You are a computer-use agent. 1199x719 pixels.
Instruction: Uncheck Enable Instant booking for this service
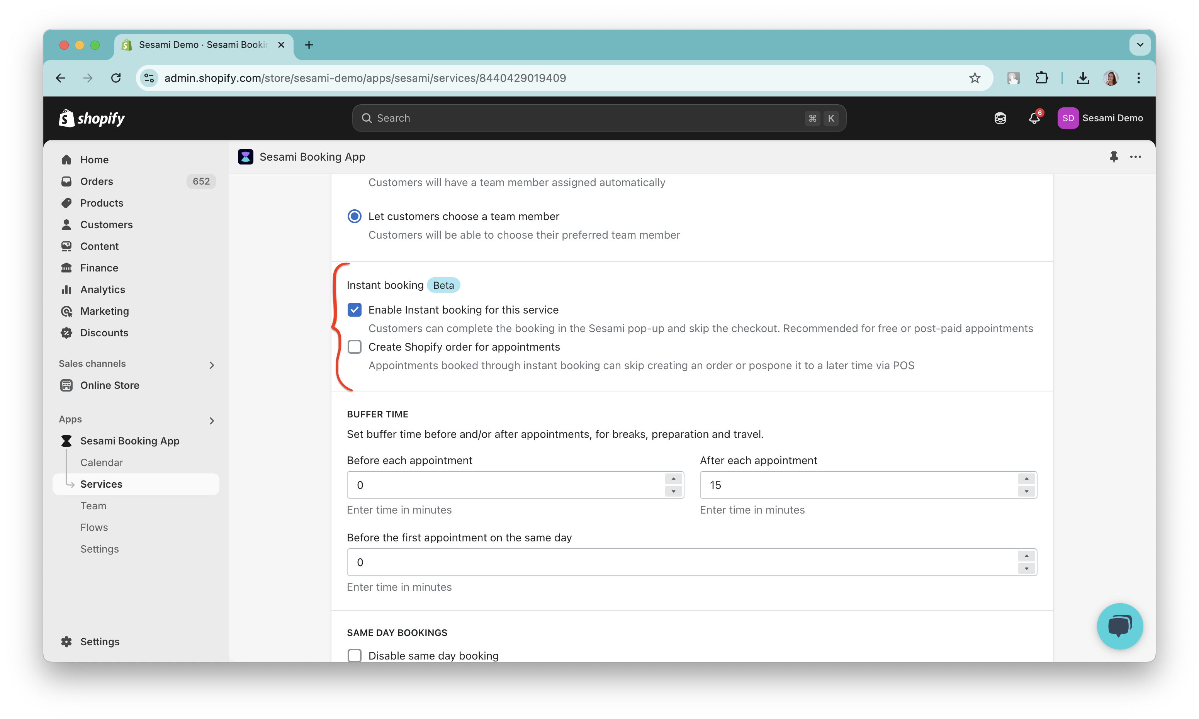[x=354, y=310]
